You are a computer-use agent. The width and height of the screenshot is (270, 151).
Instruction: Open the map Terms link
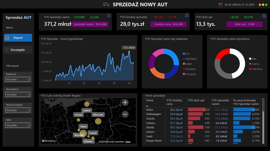coord(128,142)
